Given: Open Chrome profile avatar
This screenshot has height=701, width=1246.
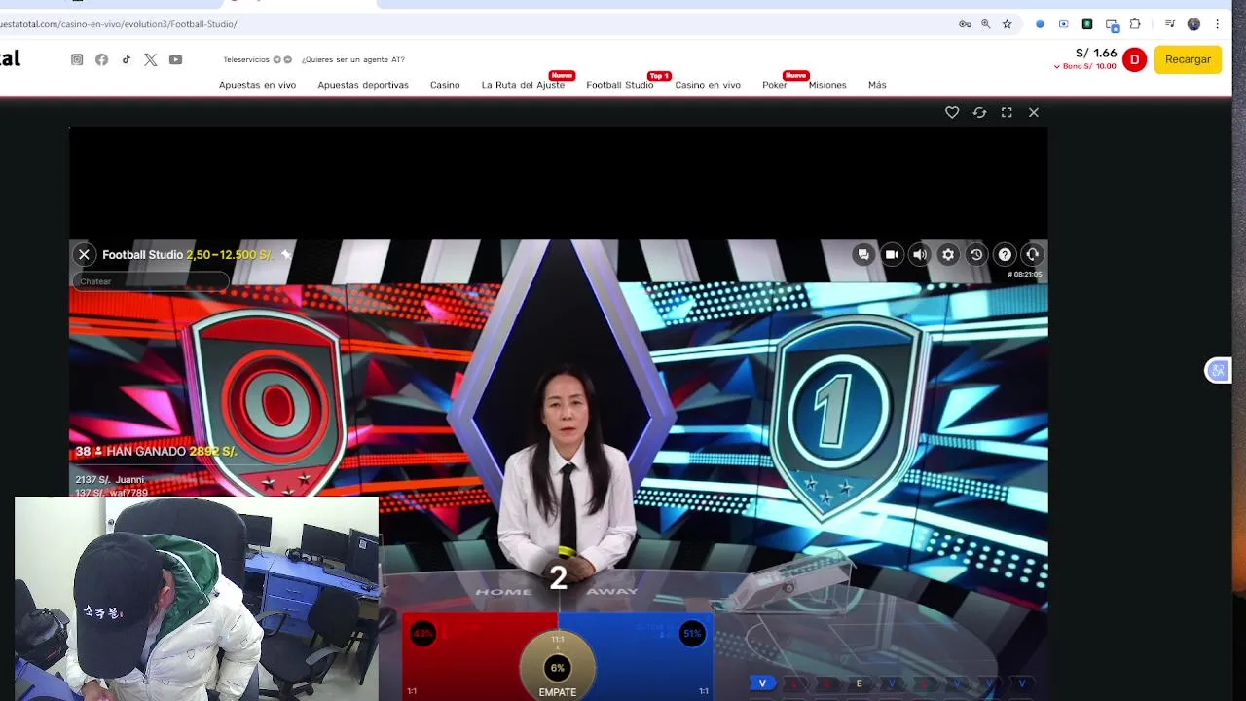Looking at the screenshot, I should [1193, 24].
